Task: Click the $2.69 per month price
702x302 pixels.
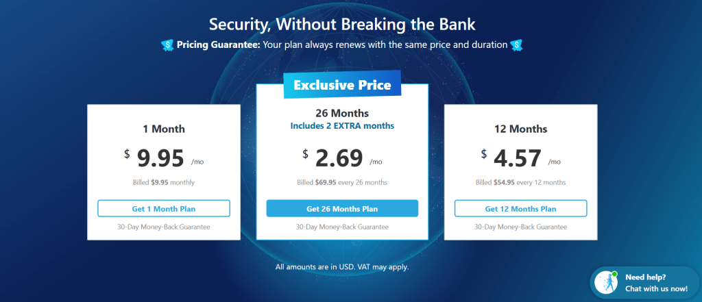Action: point(339,158)
